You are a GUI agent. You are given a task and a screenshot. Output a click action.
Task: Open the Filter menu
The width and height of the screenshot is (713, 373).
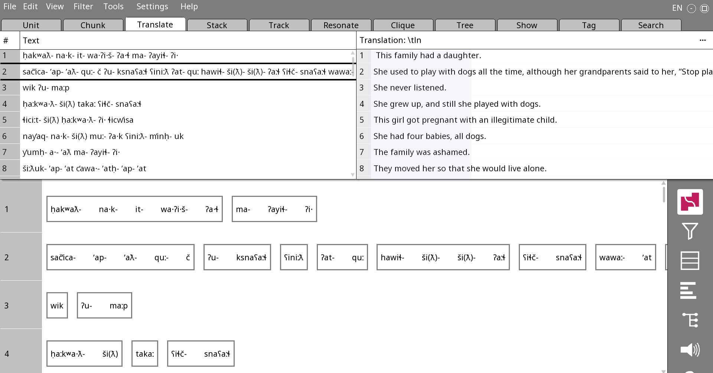[x=83, y=7]
